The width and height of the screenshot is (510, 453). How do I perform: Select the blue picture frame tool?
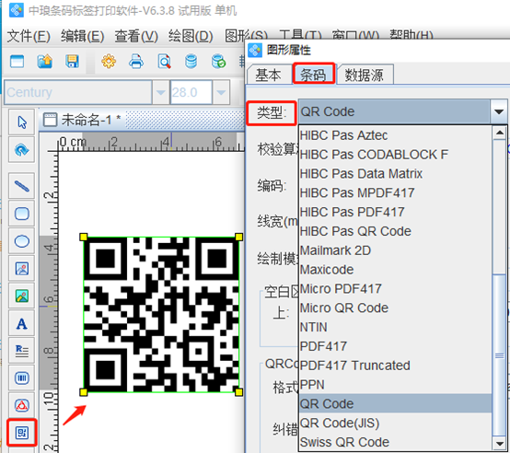(x=21, y=268)
